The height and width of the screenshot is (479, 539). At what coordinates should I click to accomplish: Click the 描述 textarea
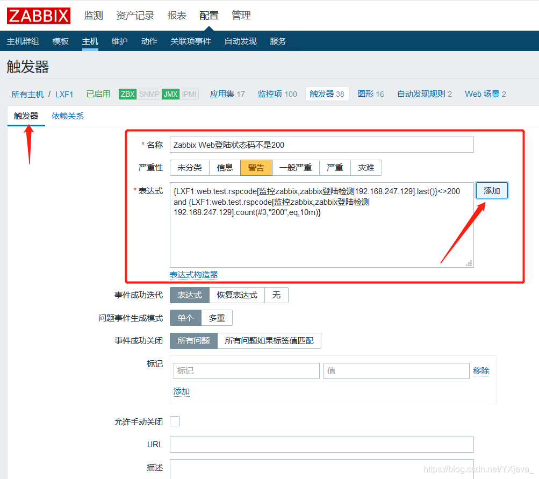click(x=322, y=469)
